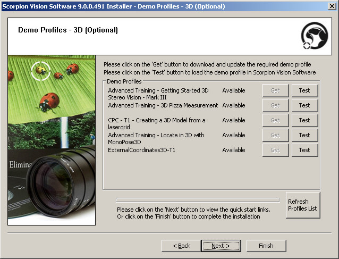339x259 pixels.
Task: Close the installer window
Action: pos(332,6)
